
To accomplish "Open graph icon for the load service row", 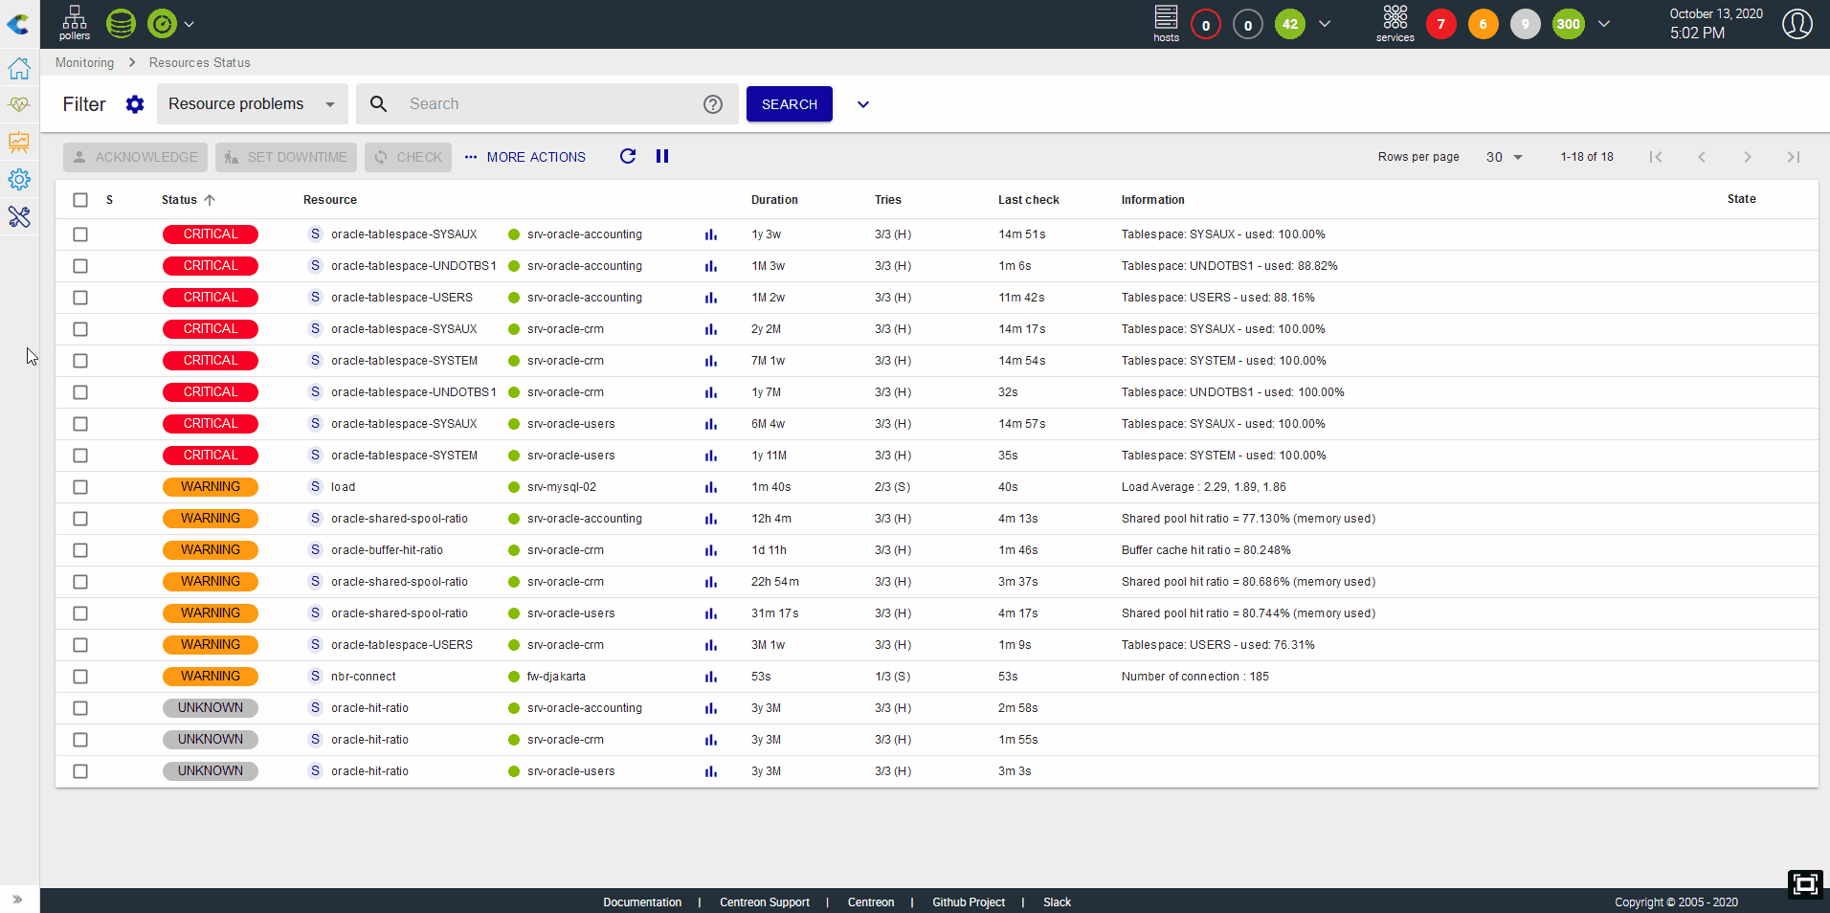I will [x=710, y=488].
